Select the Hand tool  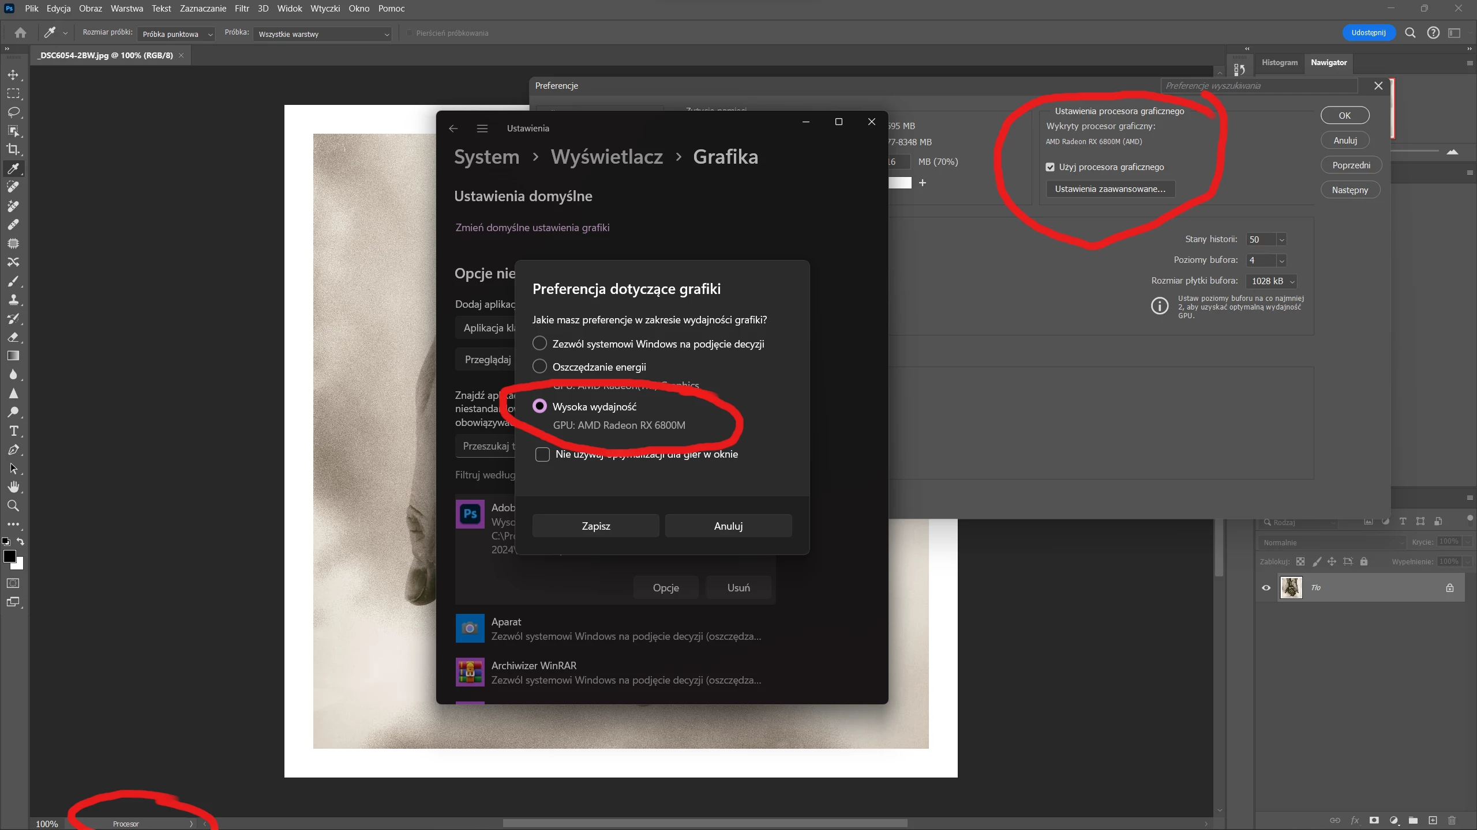click(13, 487)
